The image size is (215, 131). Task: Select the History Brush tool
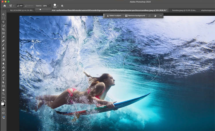(x=3, y=52)
